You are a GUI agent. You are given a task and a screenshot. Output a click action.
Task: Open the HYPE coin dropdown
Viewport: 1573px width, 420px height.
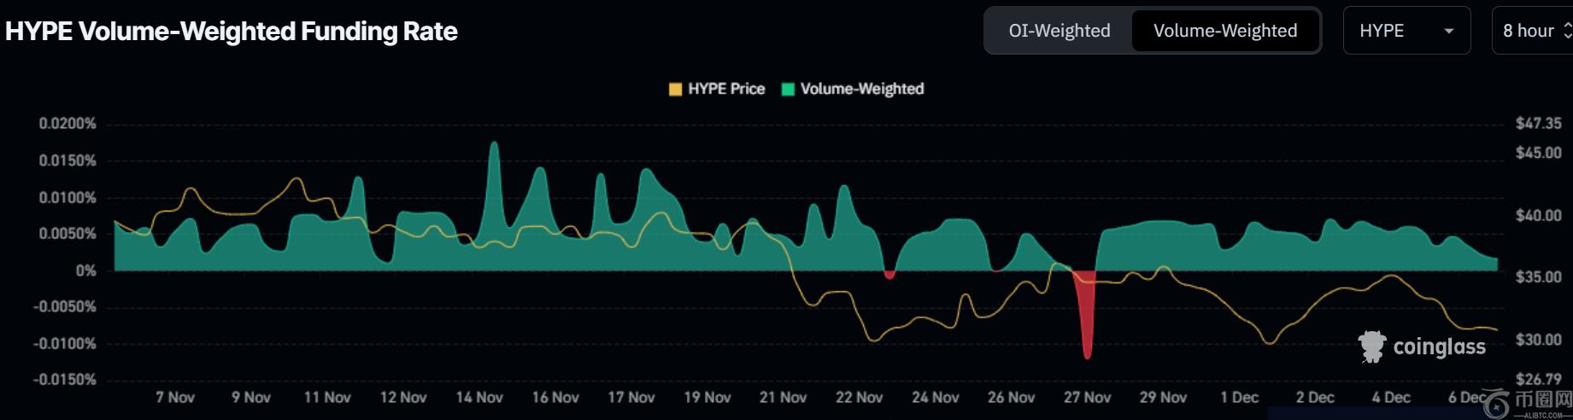click(x=1406, y=31)
